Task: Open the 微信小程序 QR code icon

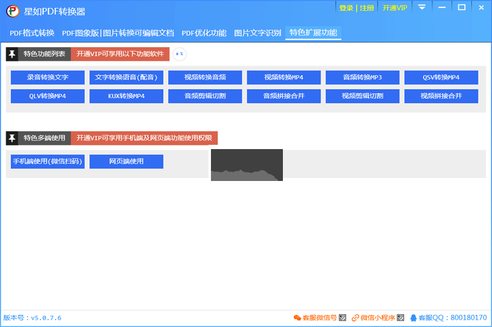Action: click(400, 318)
